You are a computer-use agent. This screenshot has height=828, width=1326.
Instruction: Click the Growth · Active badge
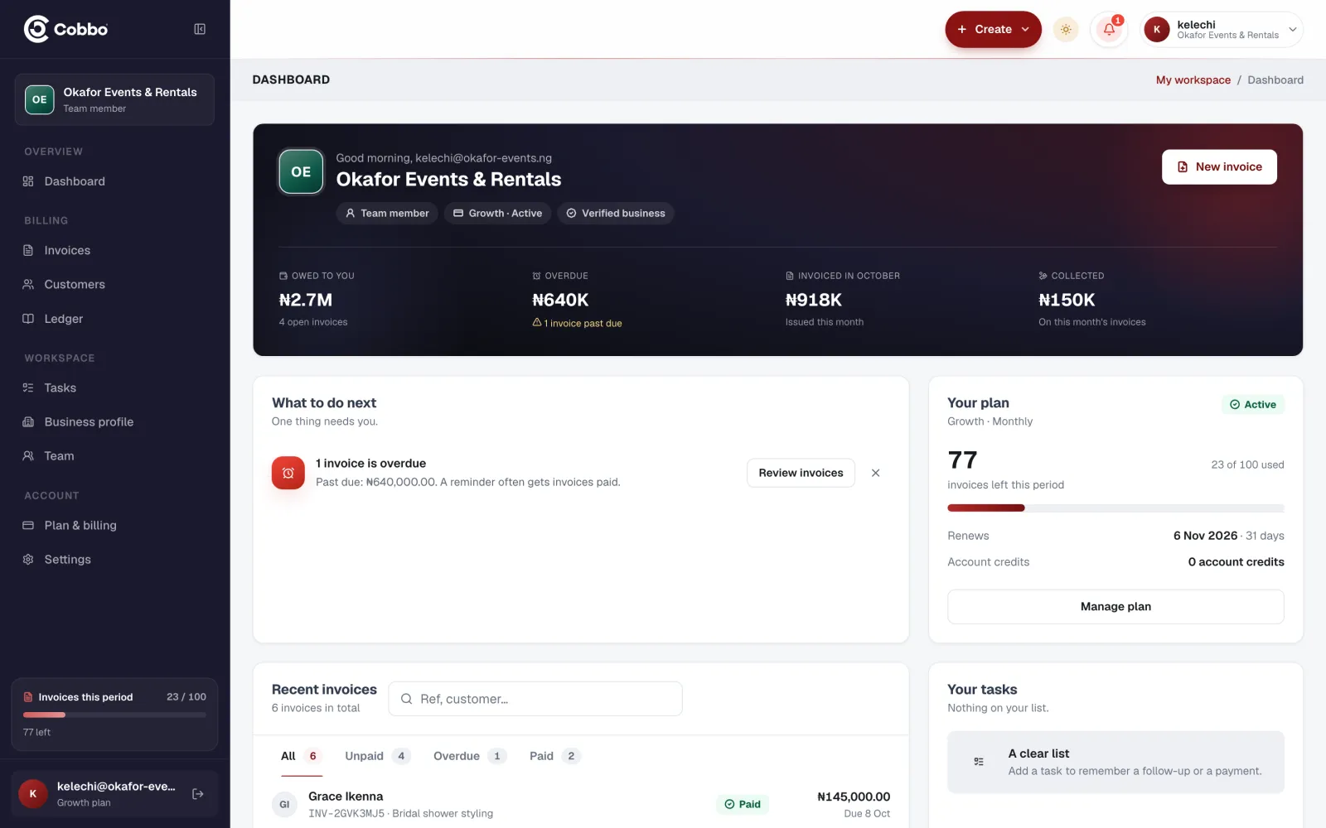pyautogui.click(x=497, y=214)
